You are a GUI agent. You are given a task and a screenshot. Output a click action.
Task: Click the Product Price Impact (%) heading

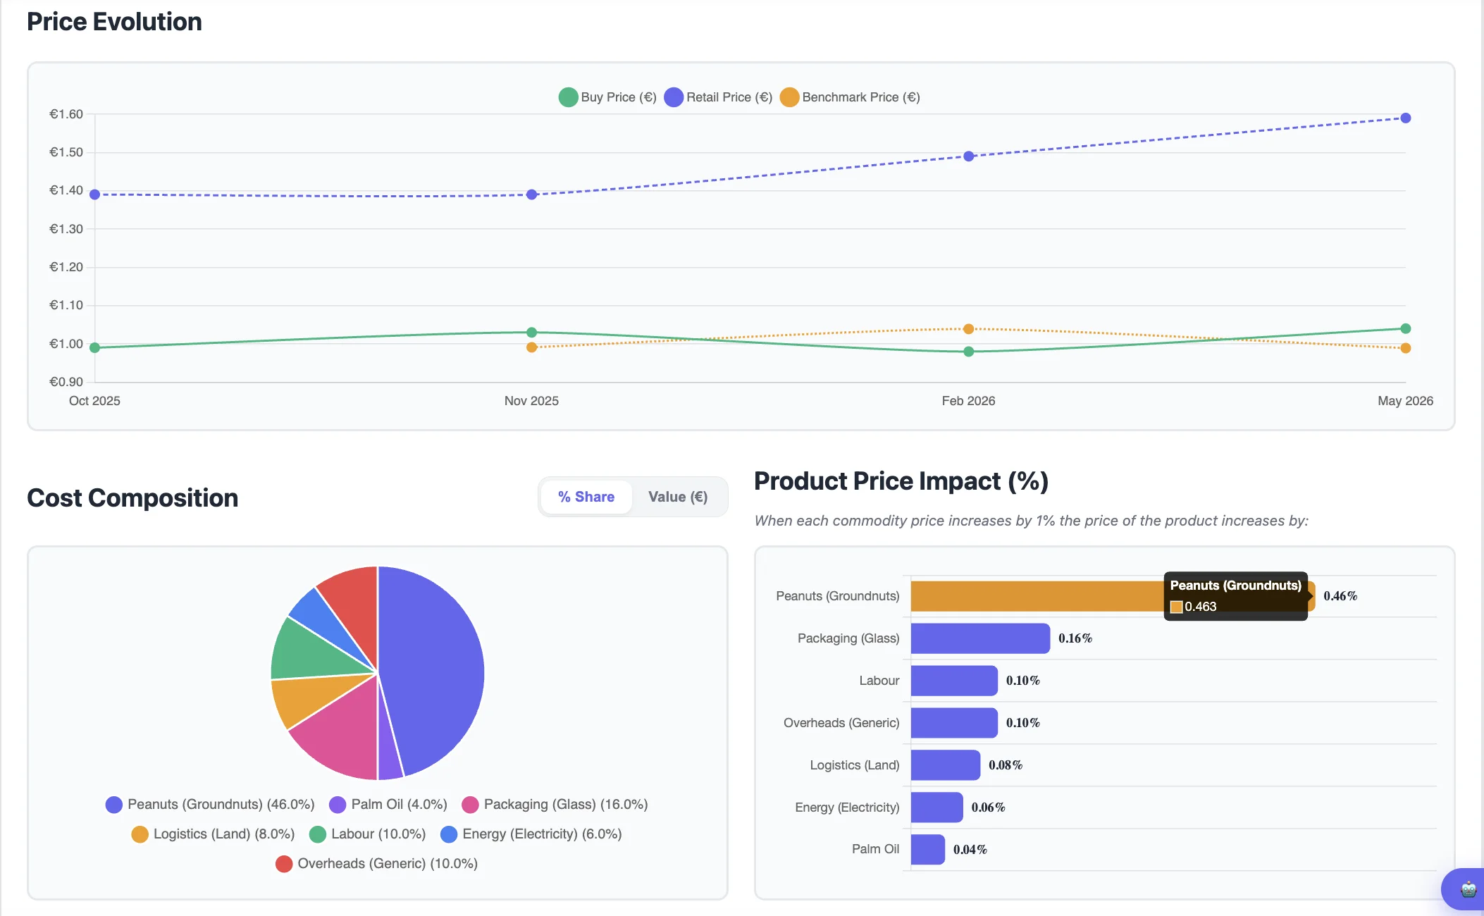901,481
